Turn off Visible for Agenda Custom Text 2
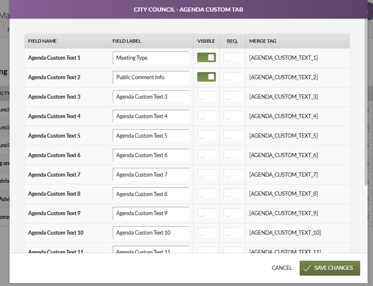This screenshot has height=286, width=373. point(206,77)
